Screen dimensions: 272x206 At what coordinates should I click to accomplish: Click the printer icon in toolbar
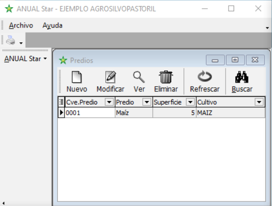[10, 40]
